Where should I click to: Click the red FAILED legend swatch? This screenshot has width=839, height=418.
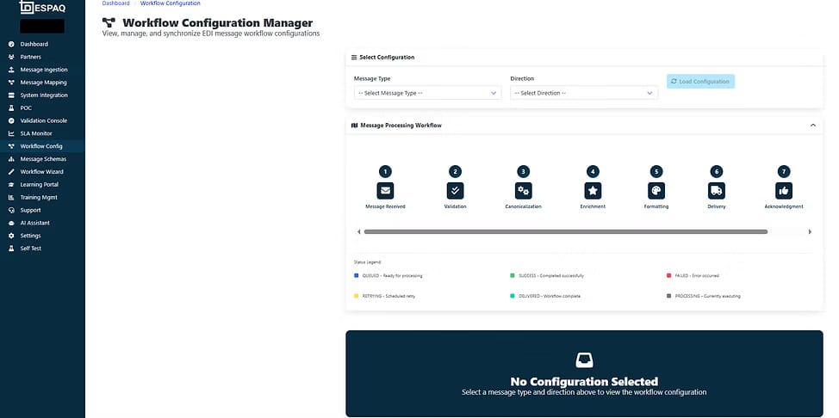(668, 276)
